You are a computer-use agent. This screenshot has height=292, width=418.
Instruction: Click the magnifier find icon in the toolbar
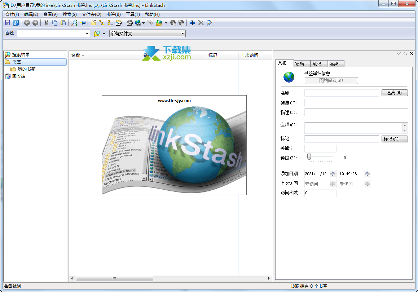tap(74, 23)
